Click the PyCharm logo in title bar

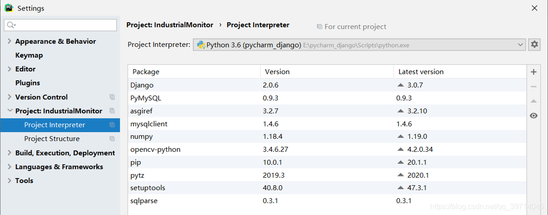[8, 8]
